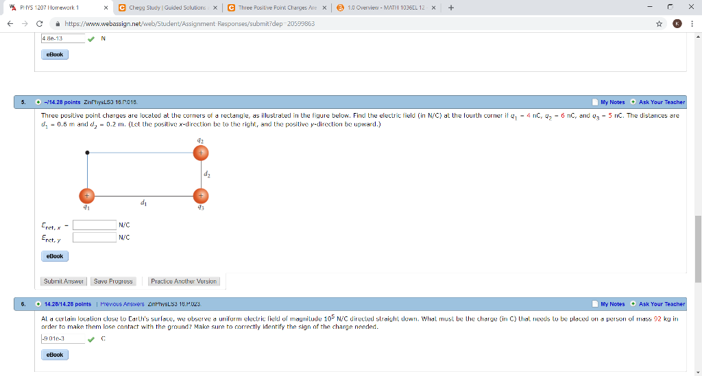The image size is (702, 376).
Task: Click the -/14.28 points text
Action: coord(62,102)
